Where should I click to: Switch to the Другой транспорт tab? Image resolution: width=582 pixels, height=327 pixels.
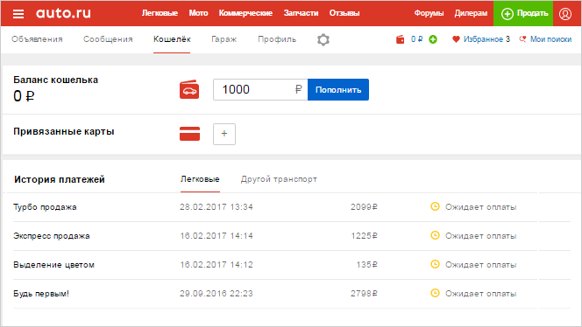coord(279,179)
